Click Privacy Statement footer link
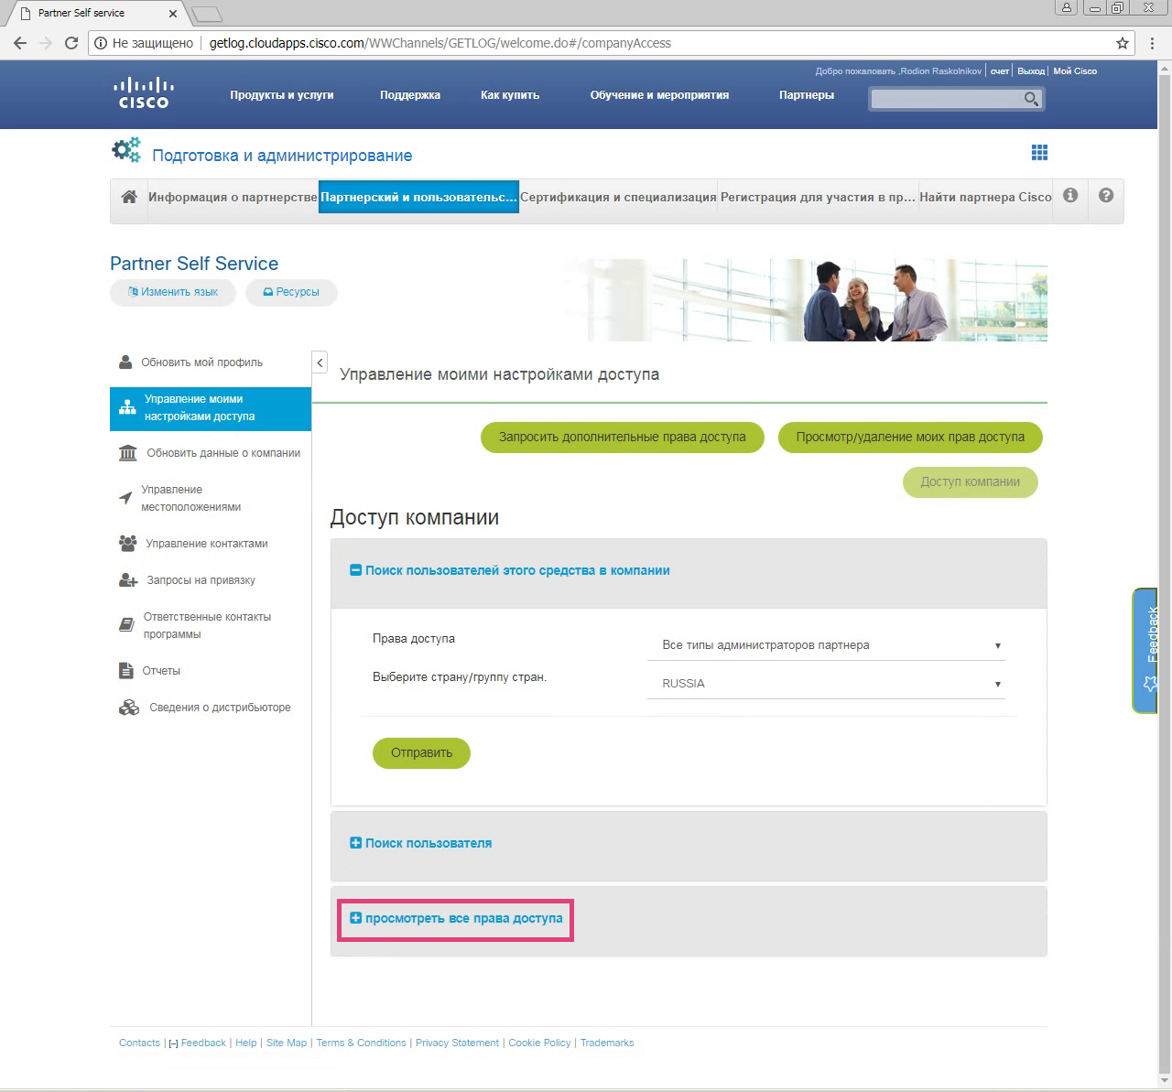The height and width of the screenshot is (1092, 1172). (458, 1043)
